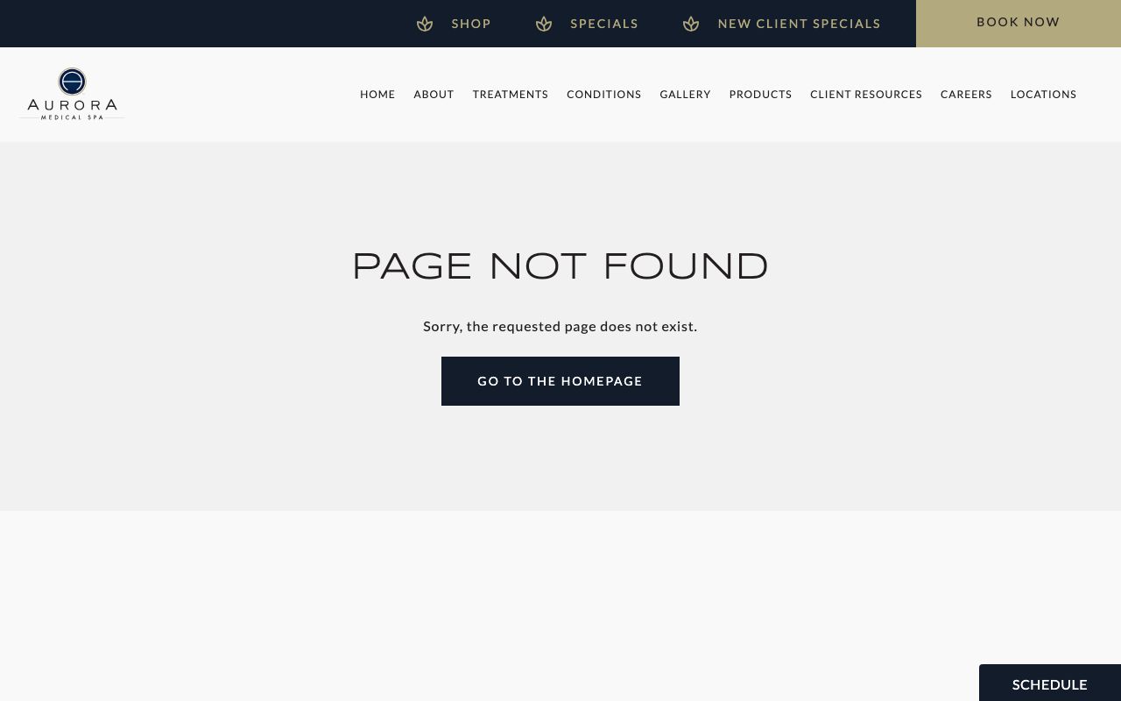
Task: Click the lotus icon beside Specials
Action: click(544, 24)
